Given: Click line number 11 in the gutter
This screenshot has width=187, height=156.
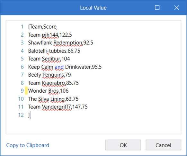Looking at the screenshot, I should [x=21, y=107].
